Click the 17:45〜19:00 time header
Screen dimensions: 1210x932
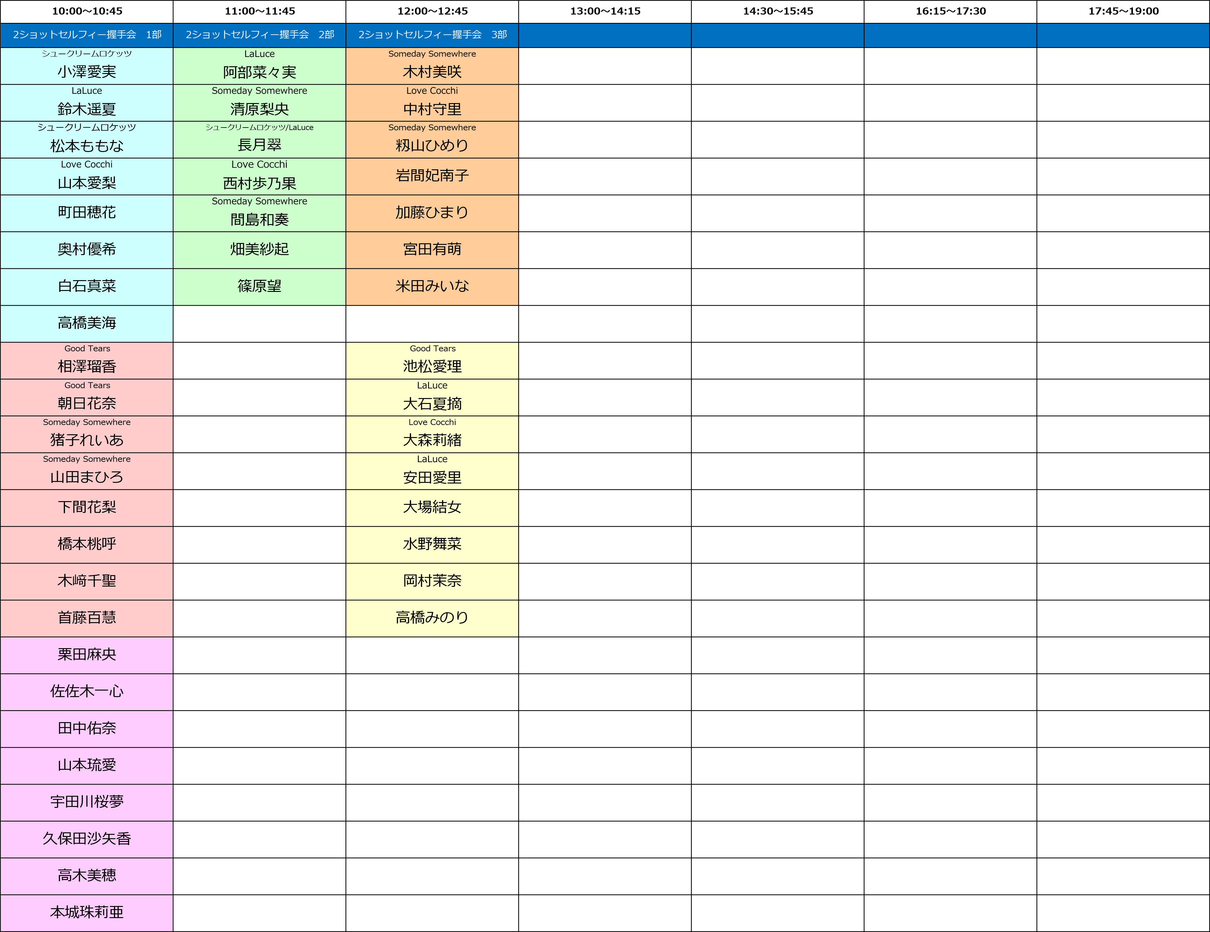1123,11
